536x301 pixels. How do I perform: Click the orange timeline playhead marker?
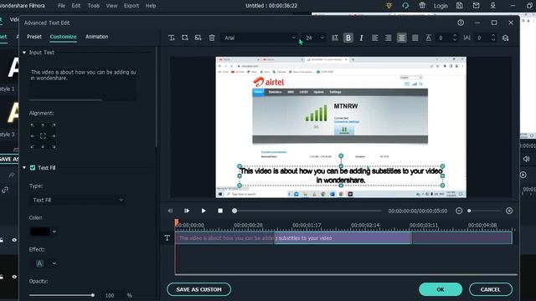click(177, 223)
